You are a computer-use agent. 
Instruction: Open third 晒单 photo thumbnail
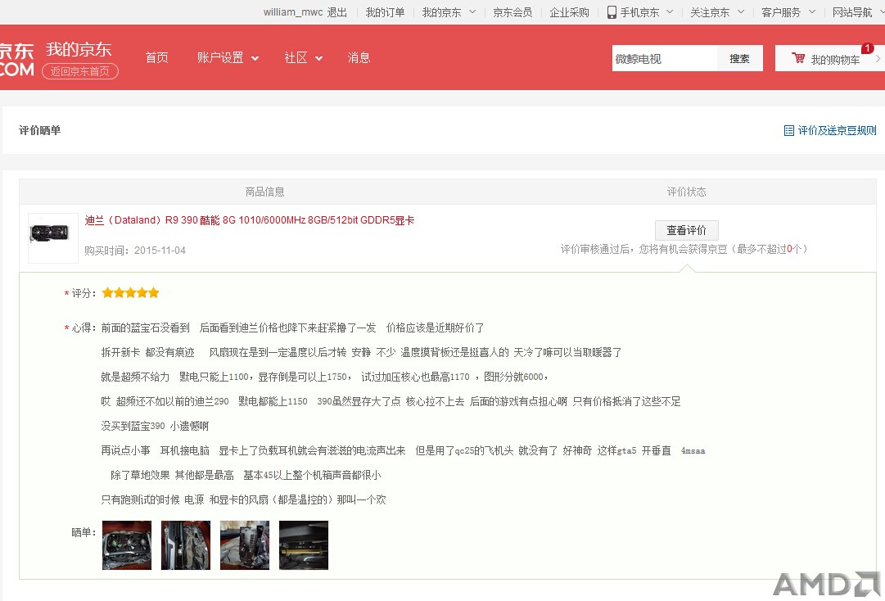tap(245, 545)
